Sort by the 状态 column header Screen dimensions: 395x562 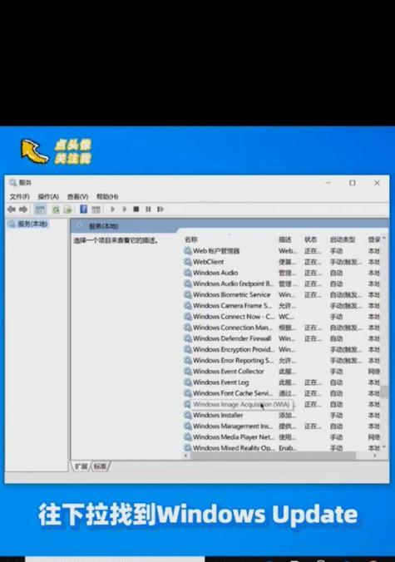point(311,239)
